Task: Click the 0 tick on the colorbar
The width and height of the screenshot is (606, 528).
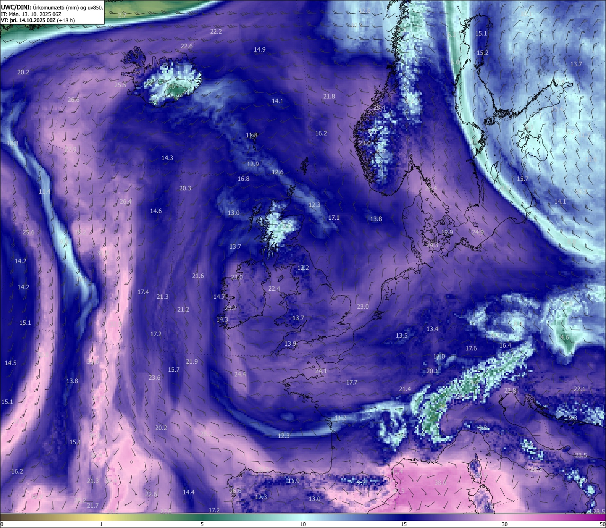Action: pyautogui.click(x=2, y=525)
